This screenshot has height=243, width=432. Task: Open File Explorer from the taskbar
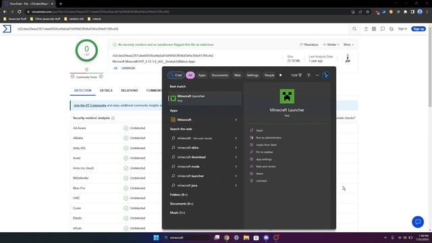246,238
